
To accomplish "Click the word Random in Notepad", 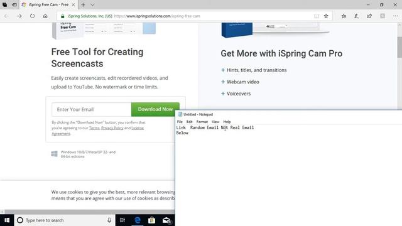I will pos(197,127).
